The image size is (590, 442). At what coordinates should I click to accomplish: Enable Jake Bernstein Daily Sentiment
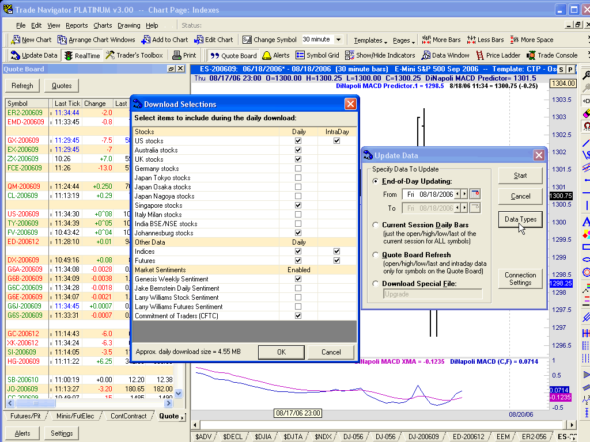[298, 288]
